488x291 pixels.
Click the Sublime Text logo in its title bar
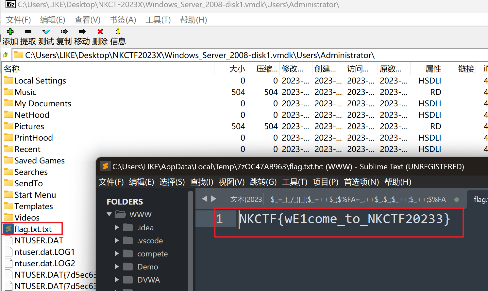click(x=105, y=166)
